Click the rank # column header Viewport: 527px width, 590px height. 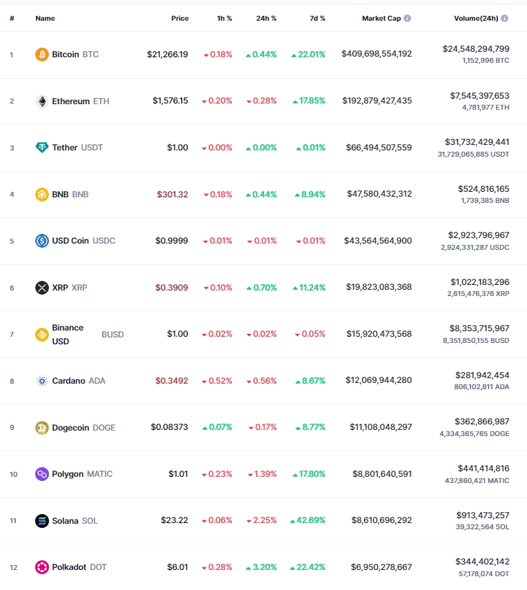point(12,18)
